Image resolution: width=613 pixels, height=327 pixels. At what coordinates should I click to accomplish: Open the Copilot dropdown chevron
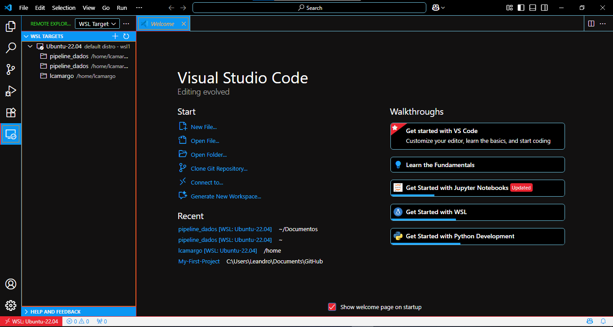tap(443, 8)
